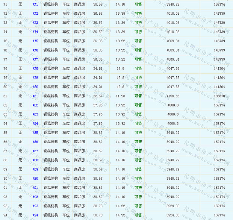Select the A90 unit link
Image resolution: width=233 pixels, height=220 pixels.
(35, 179)
